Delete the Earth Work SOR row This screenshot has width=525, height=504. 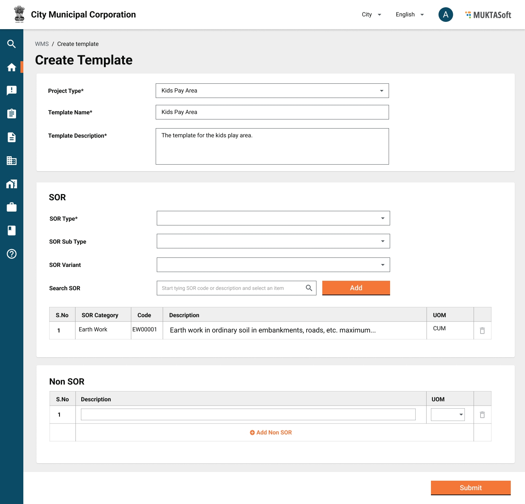(x=482, y=331)
